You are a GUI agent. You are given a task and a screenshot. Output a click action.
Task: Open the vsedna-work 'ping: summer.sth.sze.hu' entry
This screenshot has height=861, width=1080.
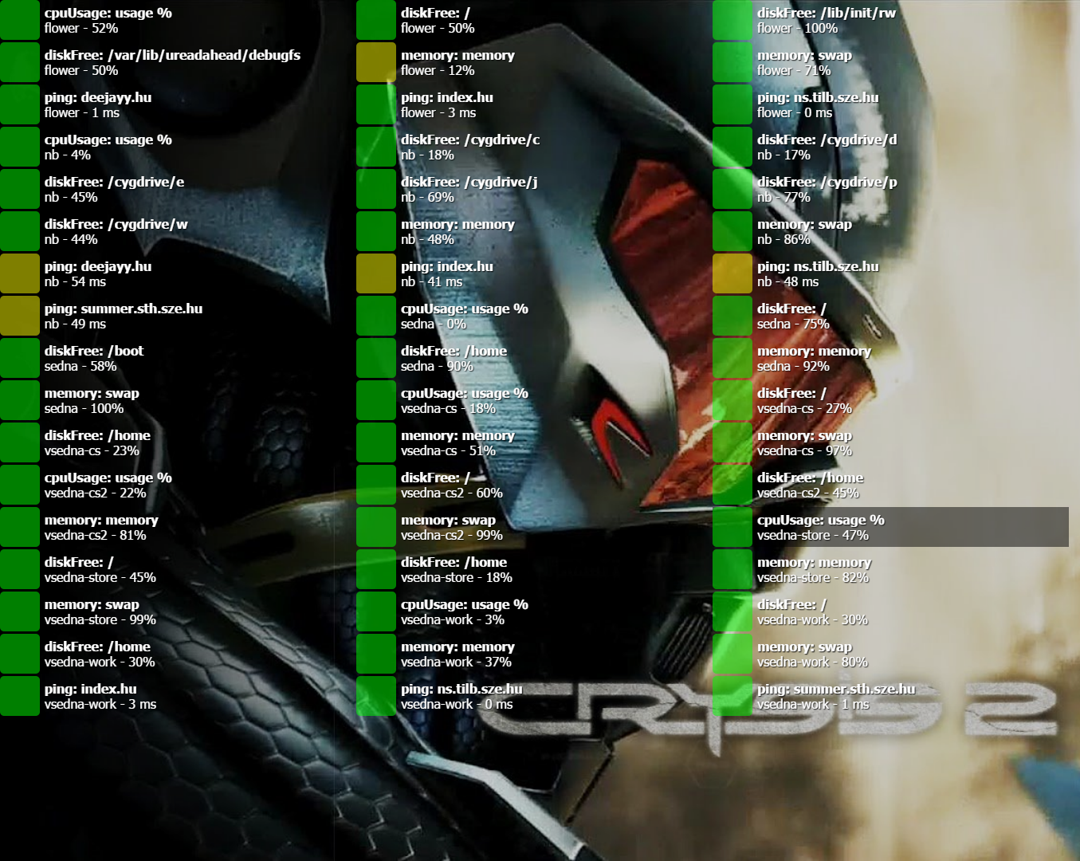click(890, 696)
